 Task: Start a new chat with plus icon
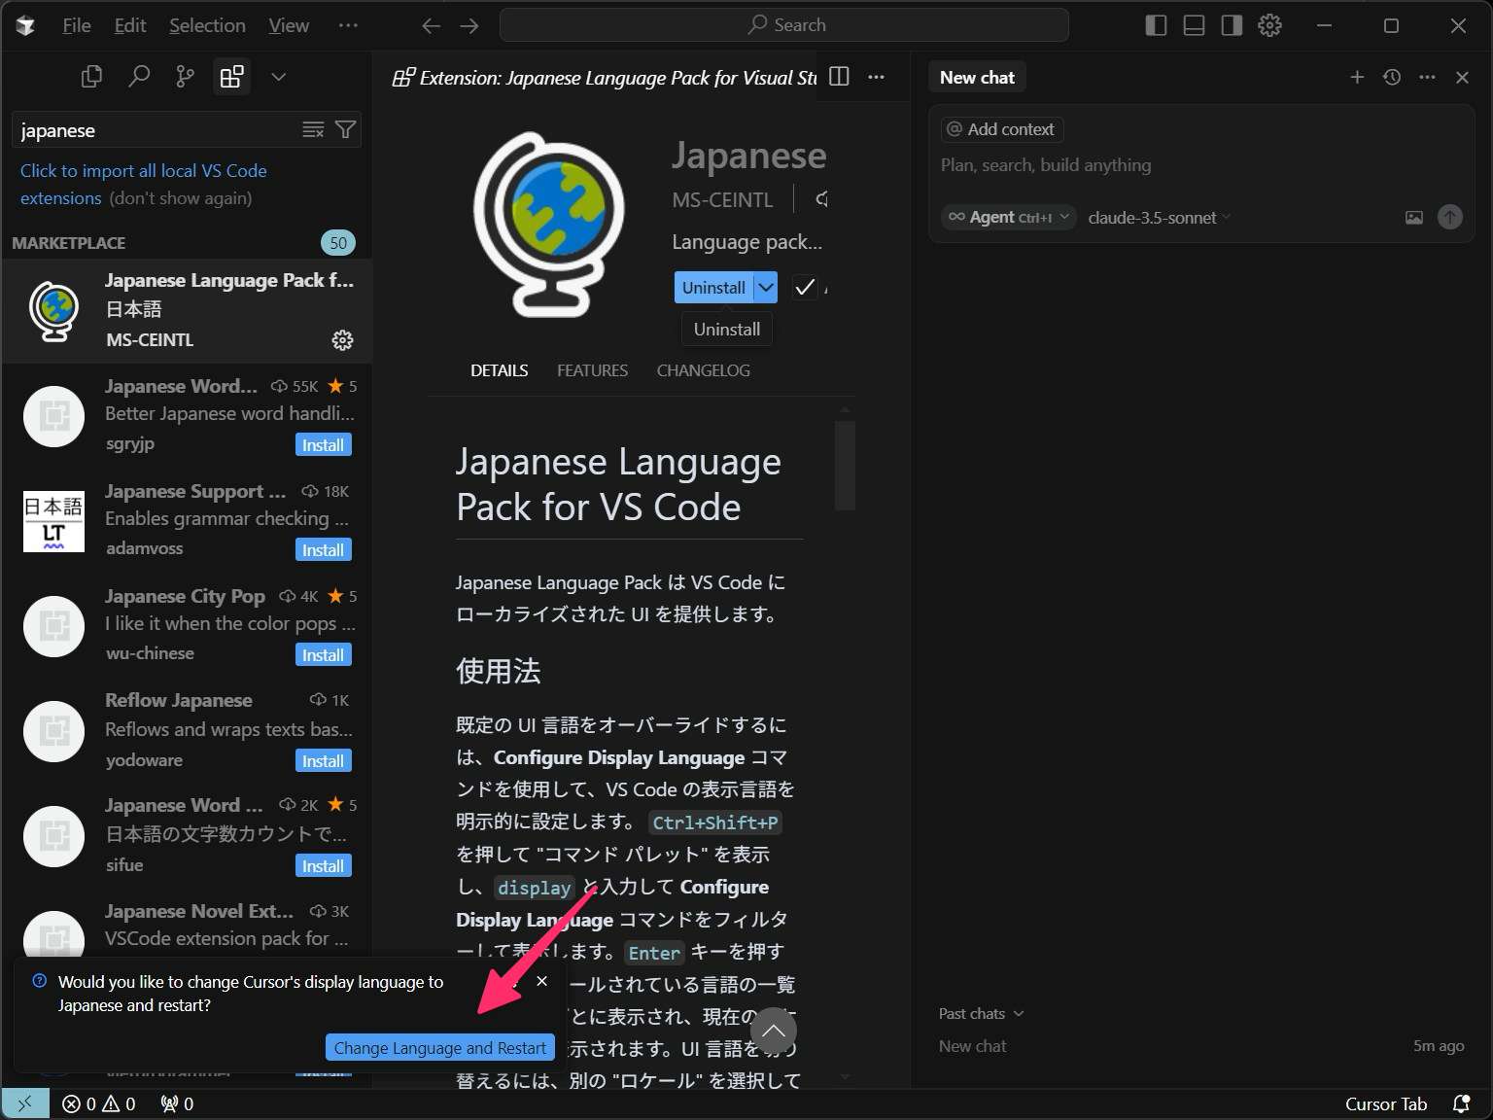click(x=1357, y=77)
